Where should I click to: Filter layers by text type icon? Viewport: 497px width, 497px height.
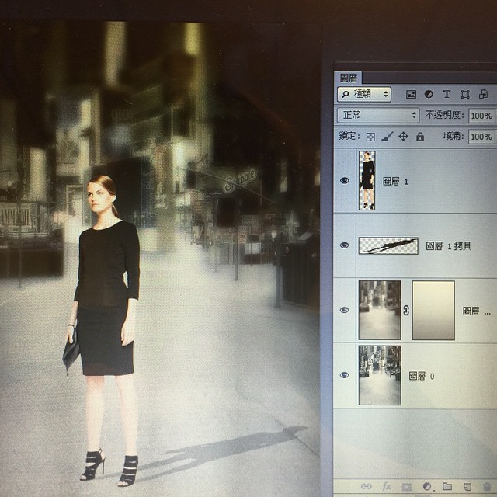(447, 95)
